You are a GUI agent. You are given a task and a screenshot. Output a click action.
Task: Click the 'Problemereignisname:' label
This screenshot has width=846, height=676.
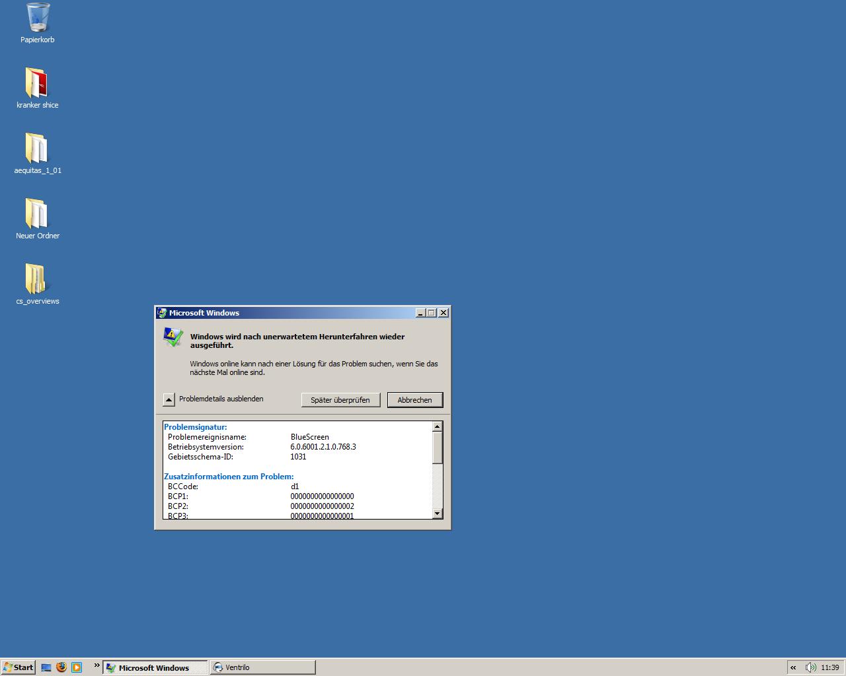click(x=207, y=437)
